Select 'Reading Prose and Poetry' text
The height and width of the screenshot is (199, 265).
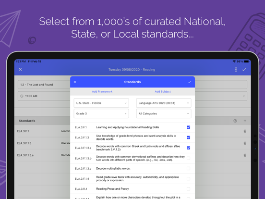112,189
